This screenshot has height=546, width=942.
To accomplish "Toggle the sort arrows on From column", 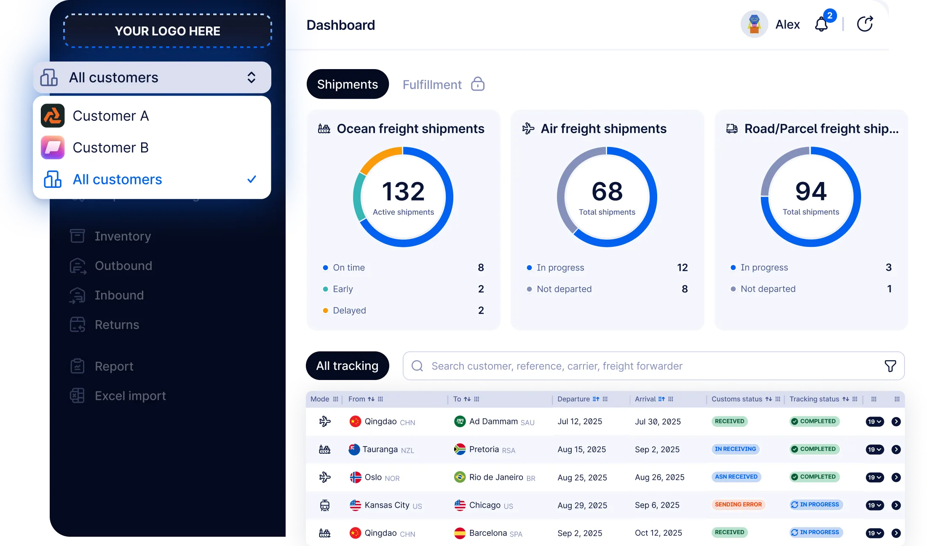I will tap(371, 399).
